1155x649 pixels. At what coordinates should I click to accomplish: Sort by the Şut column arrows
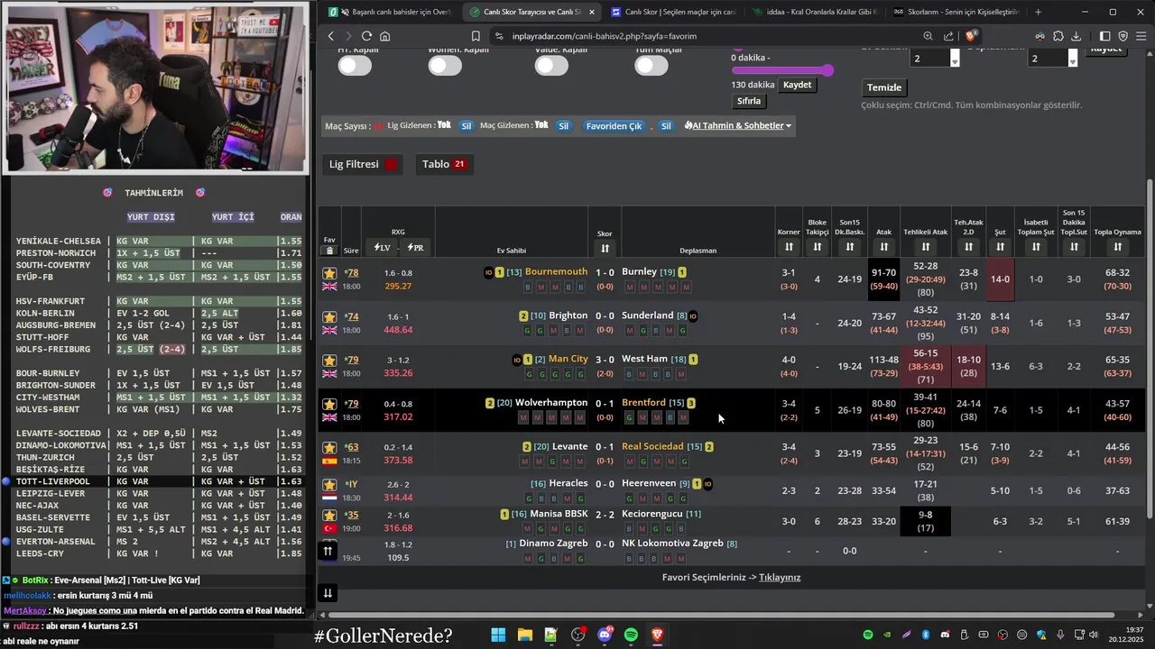1000,247
